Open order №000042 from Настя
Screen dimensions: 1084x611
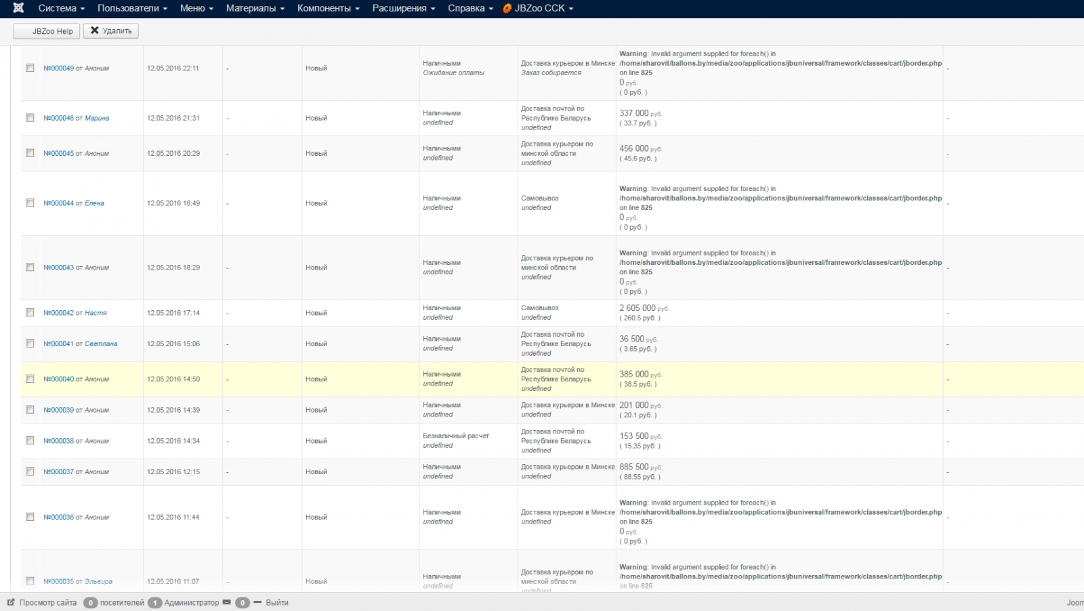(x=75, y=313)
